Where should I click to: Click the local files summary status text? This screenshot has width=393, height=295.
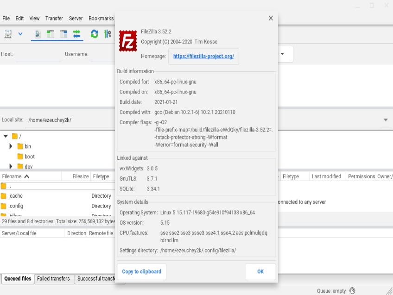(58, 221)
